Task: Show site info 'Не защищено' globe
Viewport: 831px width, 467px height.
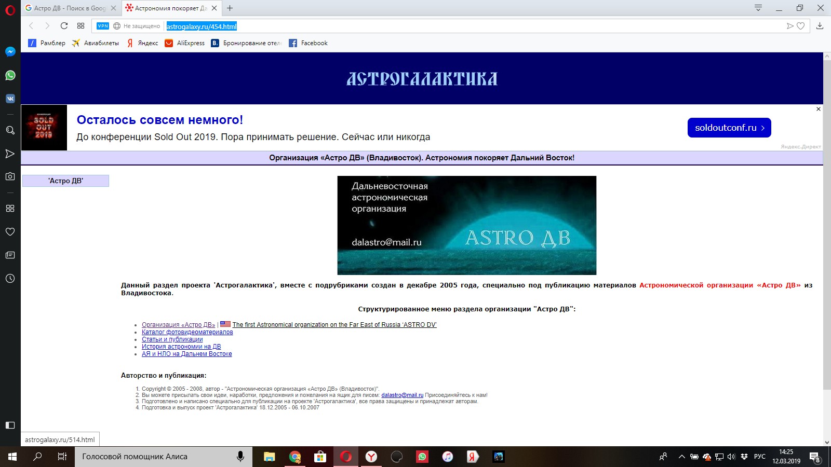Action: point(117,26)
